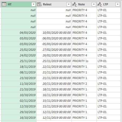Screen dimensions: 122x122
Task: Click the first null cell in HT column
Action: 19,10
